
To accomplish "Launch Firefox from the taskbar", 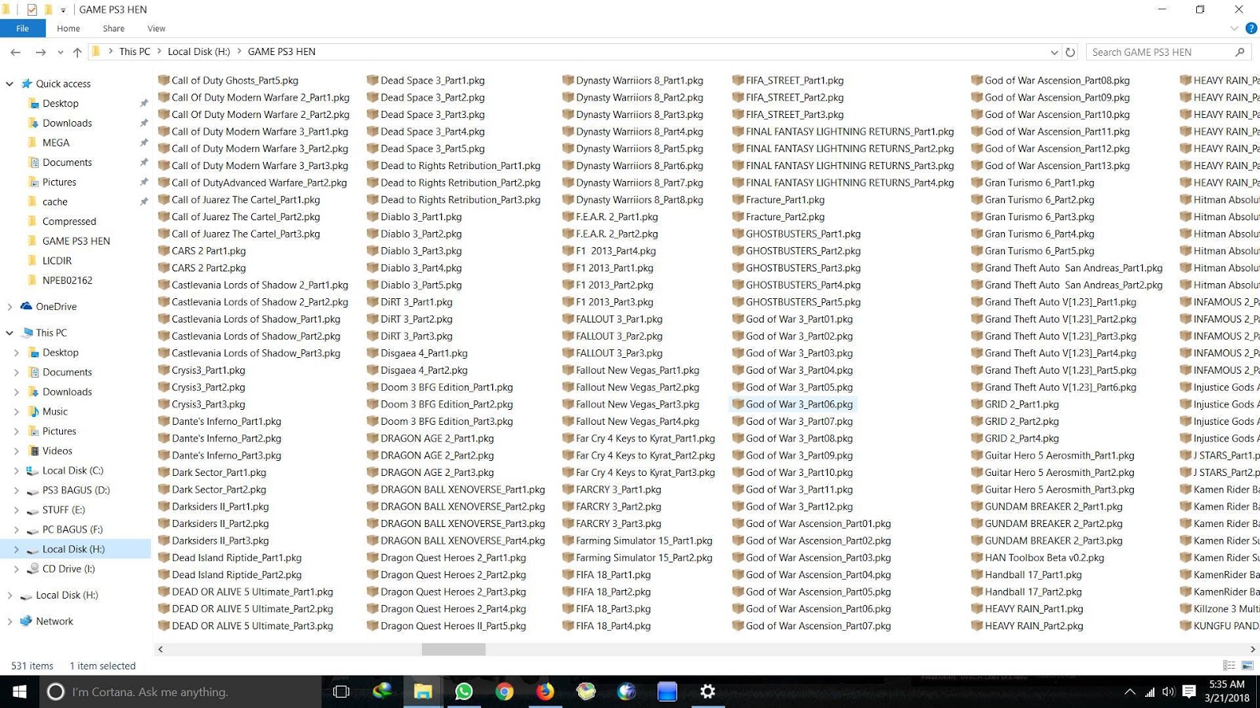I will point(545,691).
